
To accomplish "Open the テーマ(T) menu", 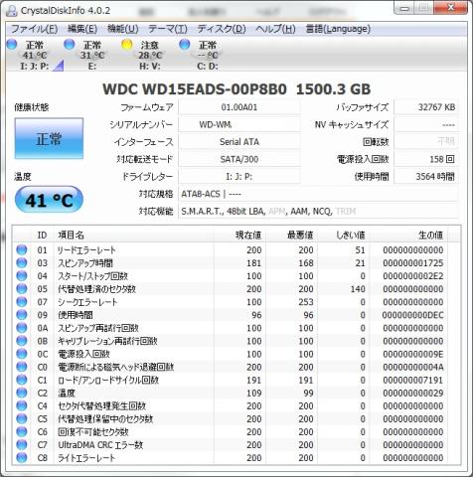I will coord(168,29).
